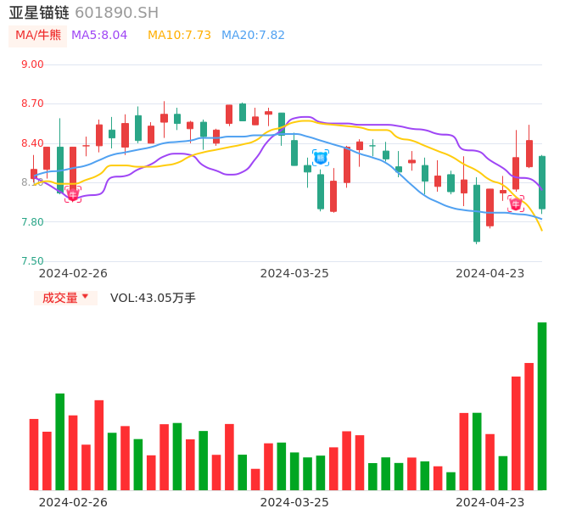The image size is (582, 514).
Task: Click the 2024-02-26 date label under price chart
Action: (x=73, y=273)
